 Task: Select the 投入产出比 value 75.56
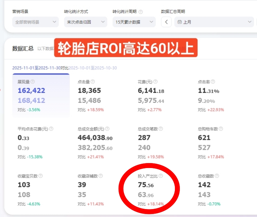[x=146, y=185]
